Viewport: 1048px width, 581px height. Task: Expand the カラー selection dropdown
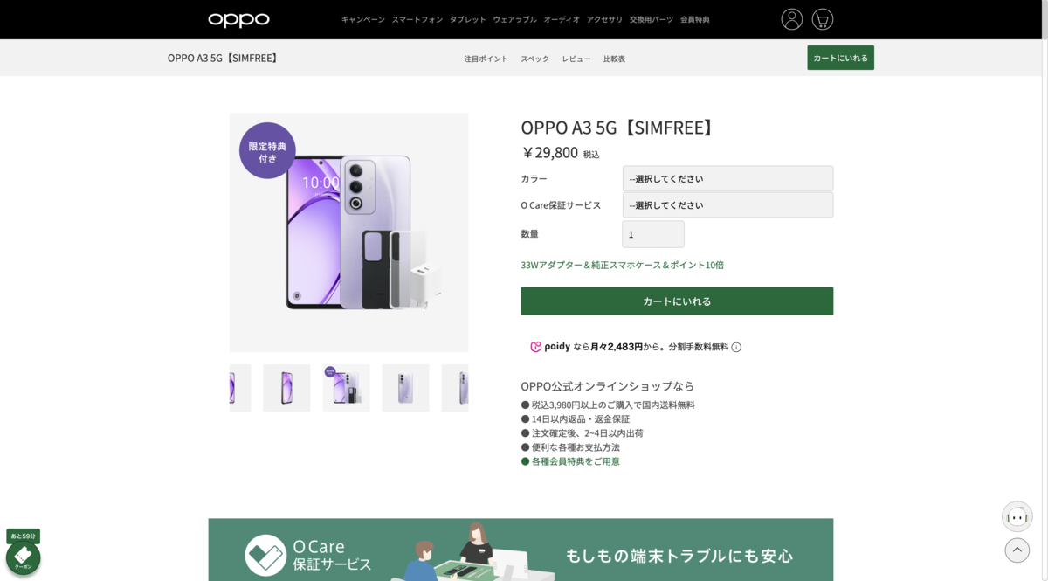click(x=727, y=179)
